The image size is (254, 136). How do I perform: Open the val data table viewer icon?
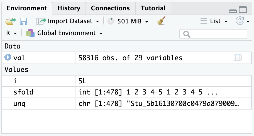(237, 57)
